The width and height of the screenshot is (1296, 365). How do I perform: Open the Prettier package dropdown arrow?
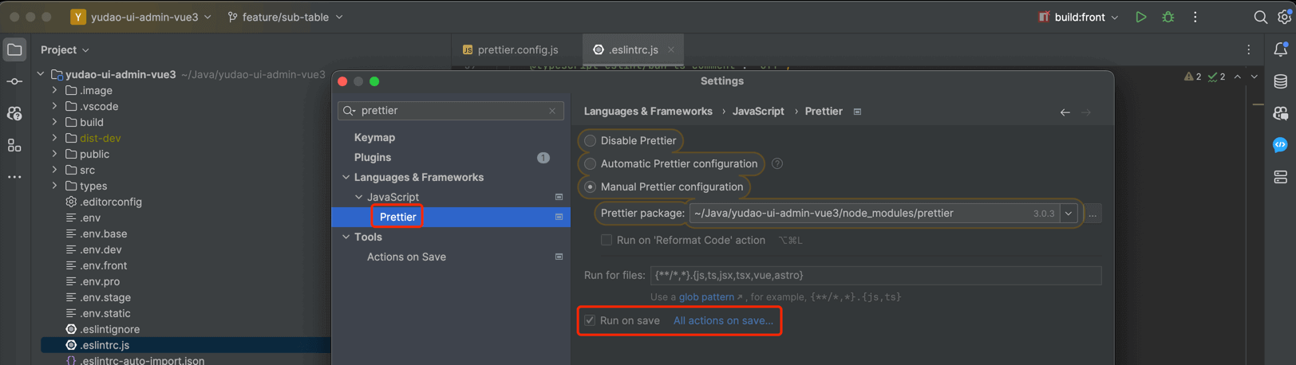[1068, 214]
